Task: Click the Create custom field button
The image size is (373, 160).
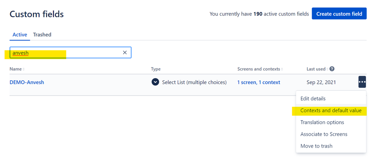Action: click(339, 14)
